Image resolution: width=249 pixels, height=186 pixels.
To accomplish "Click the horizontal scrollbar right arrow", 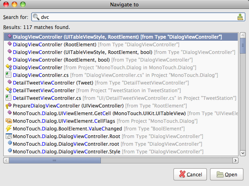I will [x=235, y=160].
